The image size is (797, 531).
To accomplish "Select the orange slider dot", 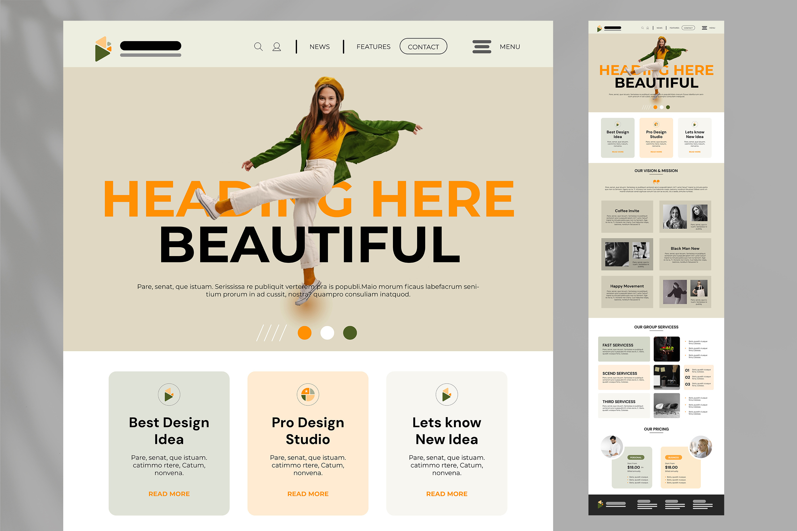I will [304, 333].
